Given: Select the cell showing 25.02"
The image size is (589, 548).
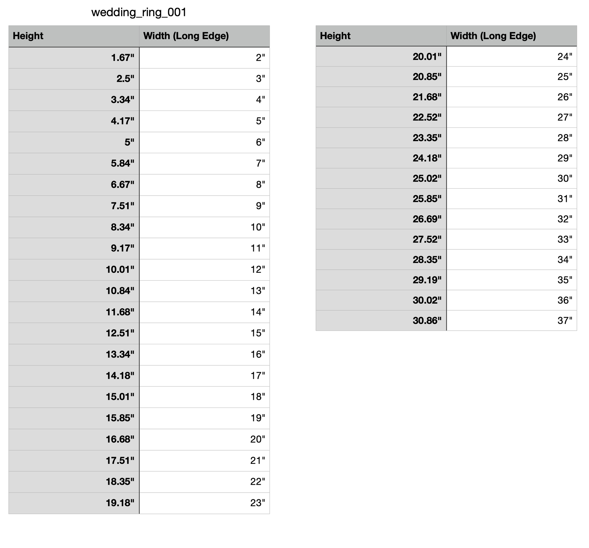Looking at the screenshot, I should click(x=381, y=178).
